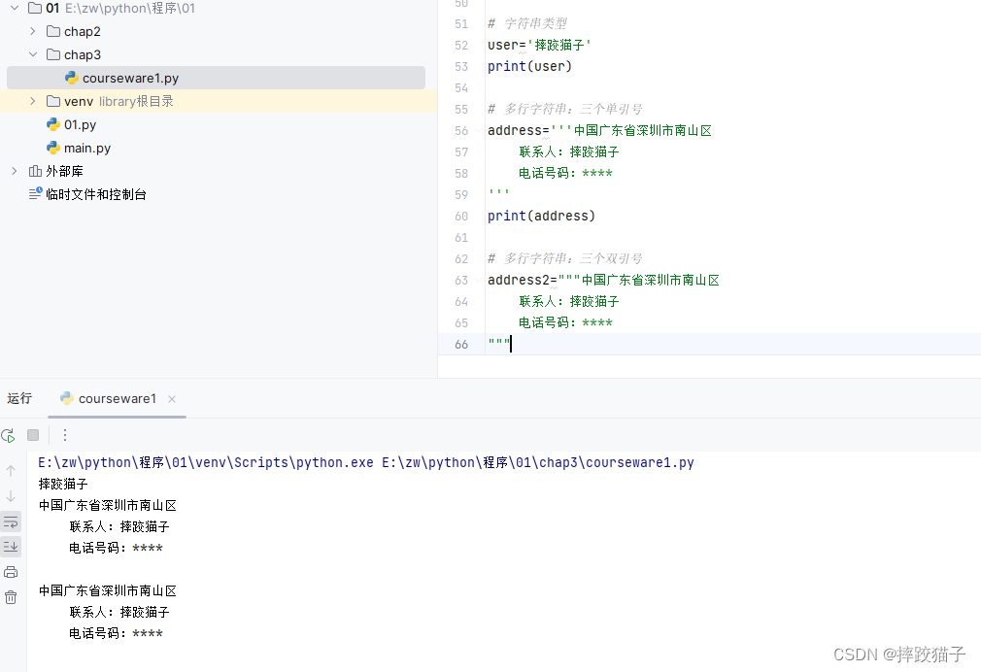Click the venv folder icon

(x=53, y=101)
